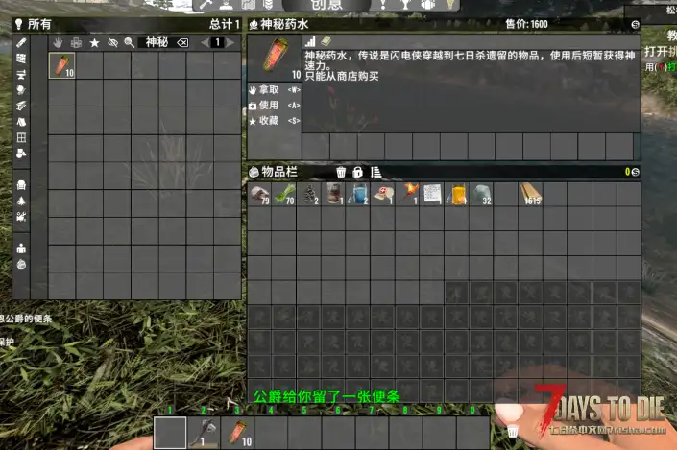Image resolution: width=677 pixels, height=450 pixels.
Task: Toggle the favorites star filter
Action: click(x=94, y=43)
